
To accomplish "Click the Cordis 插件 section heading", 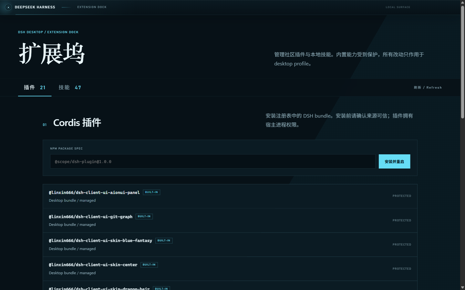I will 77,123.
